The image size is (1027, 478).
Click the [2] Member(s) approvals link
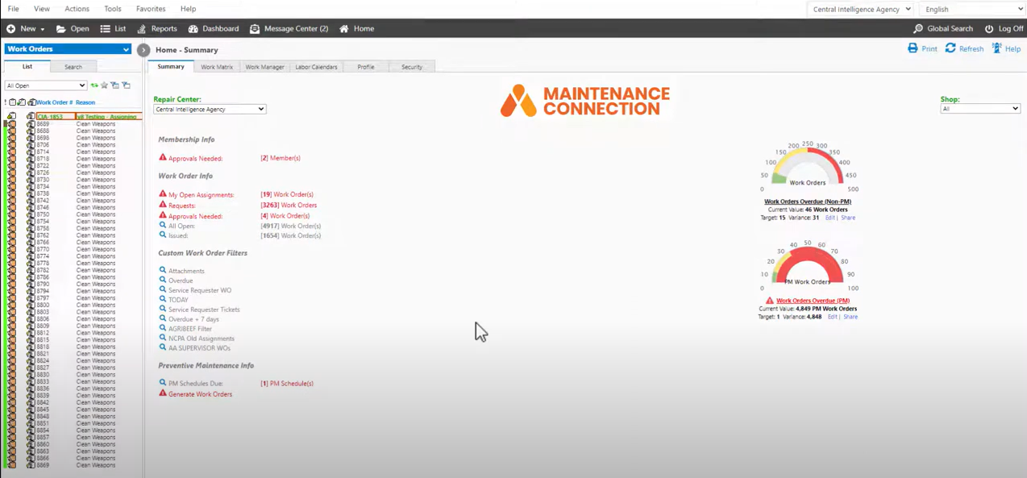tap(281, 158)
